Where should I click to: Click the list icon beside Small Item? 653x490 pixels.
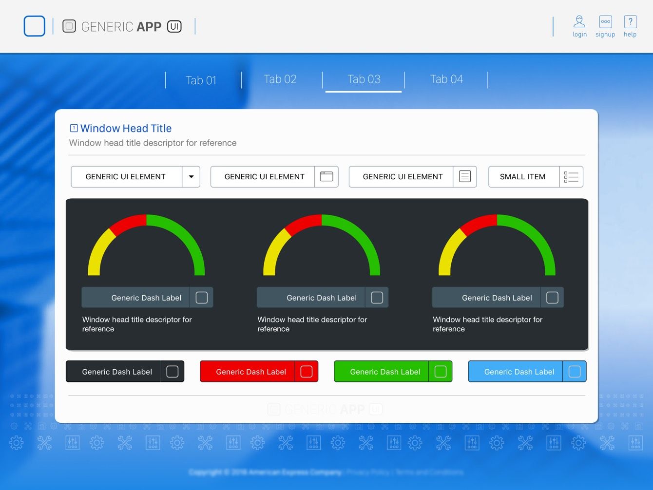pos(571,177)
